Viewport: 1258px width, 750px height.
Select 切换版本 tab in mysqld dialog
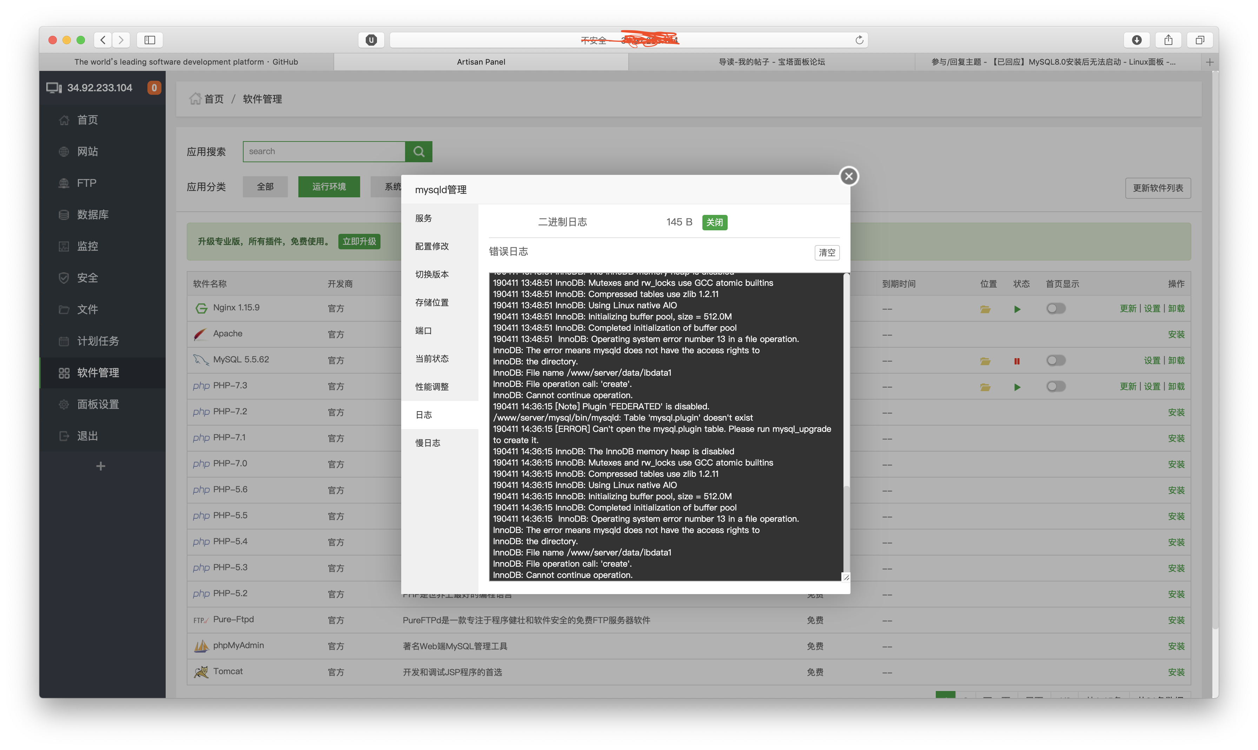tap(439, 275)
